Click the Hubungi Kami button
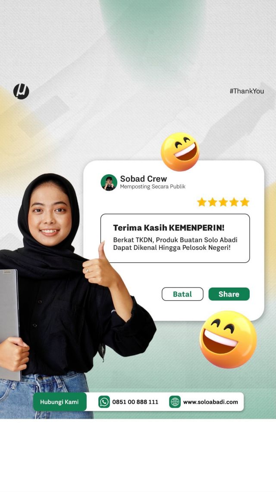The image size is (276, 492). point(60,402)
